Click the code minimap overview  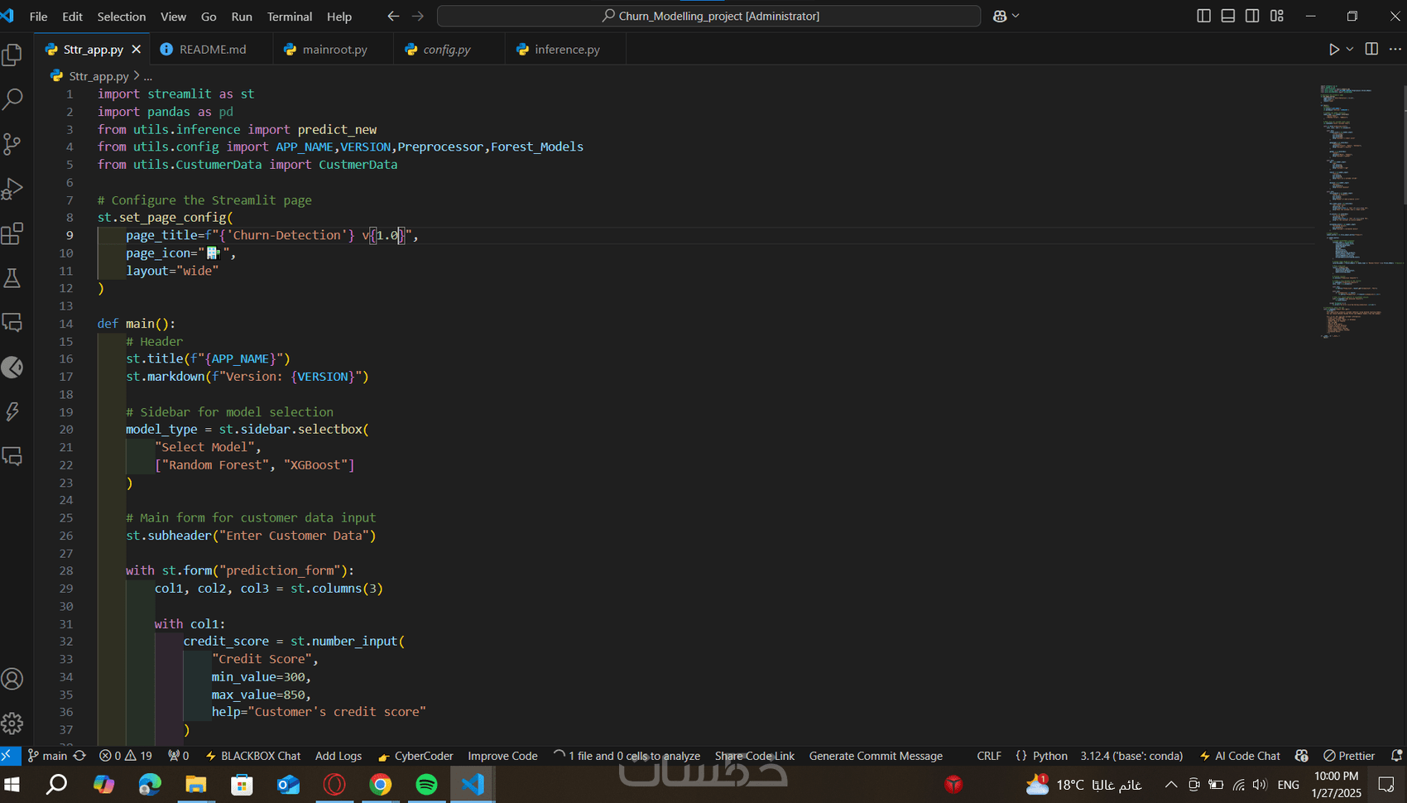(x=1358, y=211)
